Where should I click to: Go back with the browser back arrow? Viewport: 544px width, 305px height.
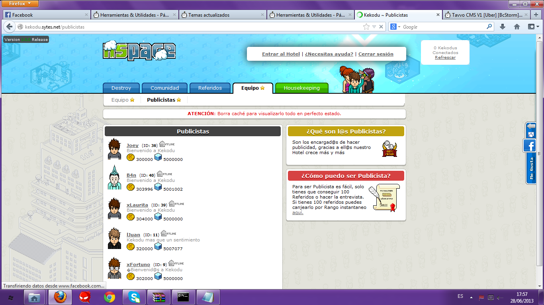coord(10,27)
